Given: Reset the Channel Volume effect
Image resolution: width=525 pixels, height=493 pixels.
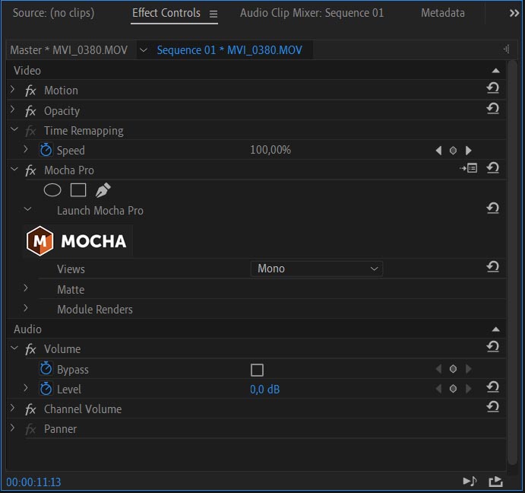Looking at the screenshot, I should 493,407.
